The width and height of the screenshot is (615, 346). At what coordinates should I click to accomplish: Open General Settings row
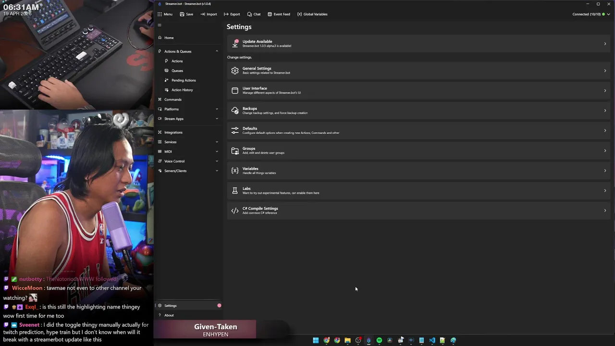418,71
